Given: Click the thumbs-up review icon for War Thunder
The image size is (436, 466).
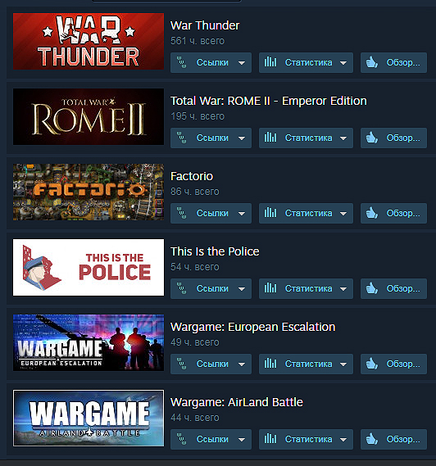Looking at the screenshot, I should pyautogui.click(x=372, y=62).
